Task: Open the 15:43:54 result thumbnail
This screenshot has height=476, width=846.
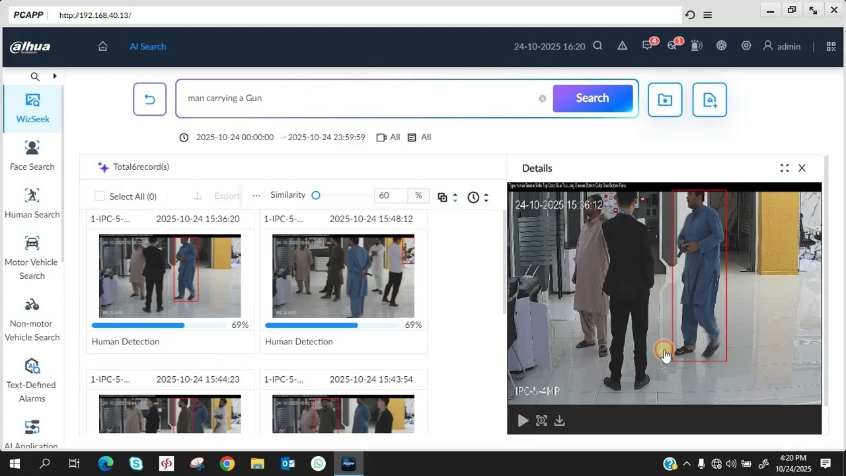Action: point(343,414)
